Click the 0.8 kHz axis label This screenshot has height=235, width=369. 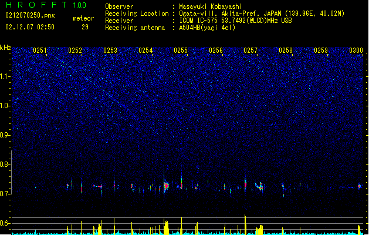[5, 164]
